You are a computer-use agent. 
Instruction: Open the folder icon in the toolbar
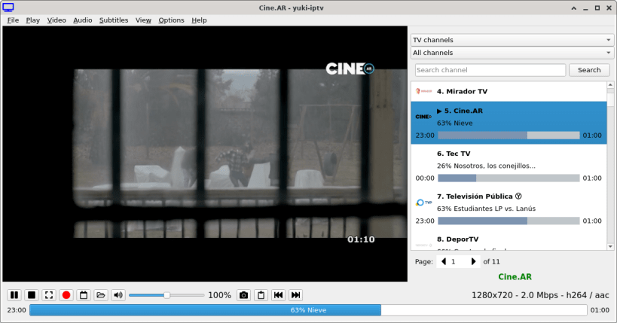(101, 295)
